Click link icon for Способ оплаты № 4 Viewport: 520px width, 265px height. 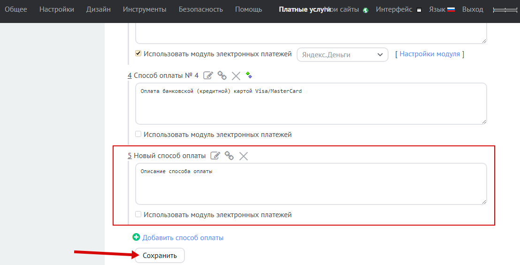[x=222, y=76]
